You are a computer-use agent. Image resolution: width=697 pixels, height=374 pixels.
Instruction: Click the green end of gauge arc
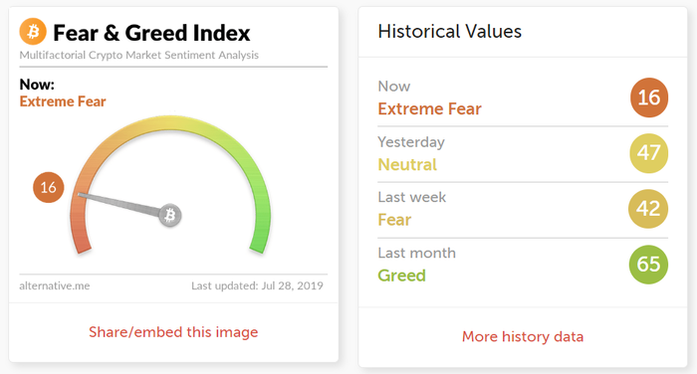[260, 240]
